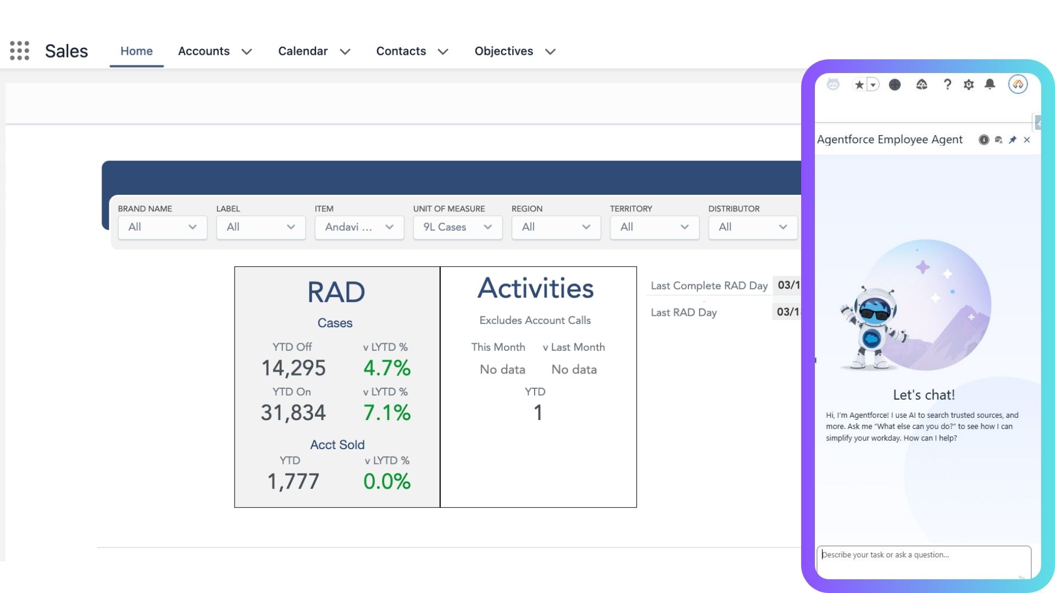This screenshot has height=593, width=1055.
Task: Open the Unit of Measure dropdown
Action: pos(457,227)
